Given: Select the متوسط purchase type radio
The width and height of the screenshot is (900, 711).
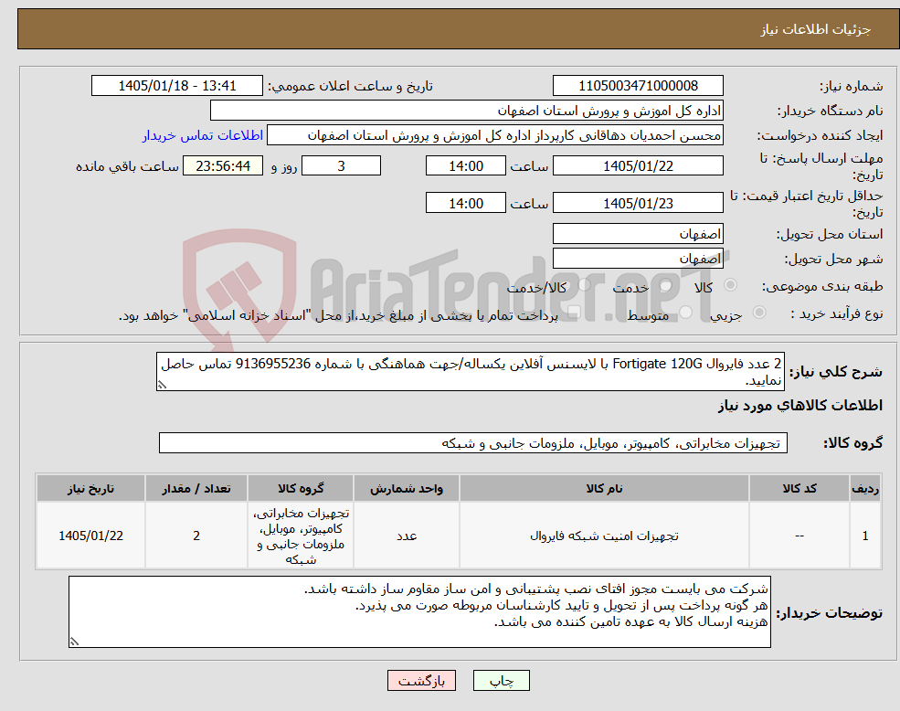Looking at the screenshot, I should pyautogui.click(x=686, y=312).
